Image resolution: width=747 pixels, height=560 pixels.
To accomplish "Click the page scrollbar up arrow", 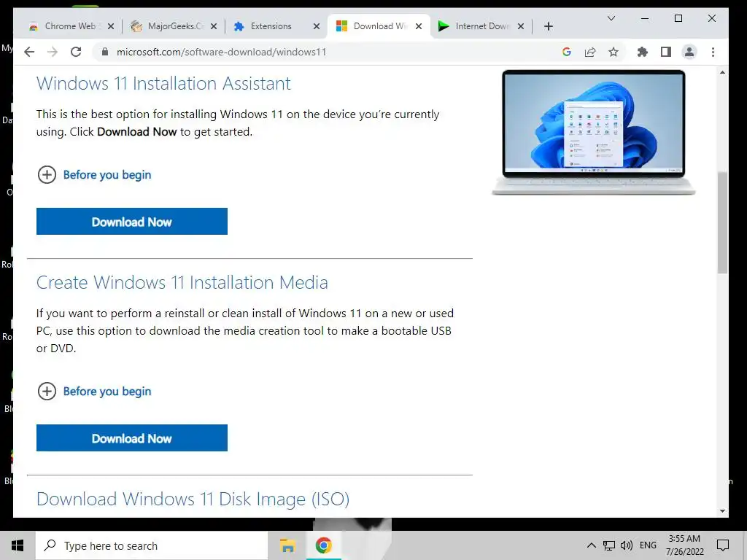I will click(723, 72).
